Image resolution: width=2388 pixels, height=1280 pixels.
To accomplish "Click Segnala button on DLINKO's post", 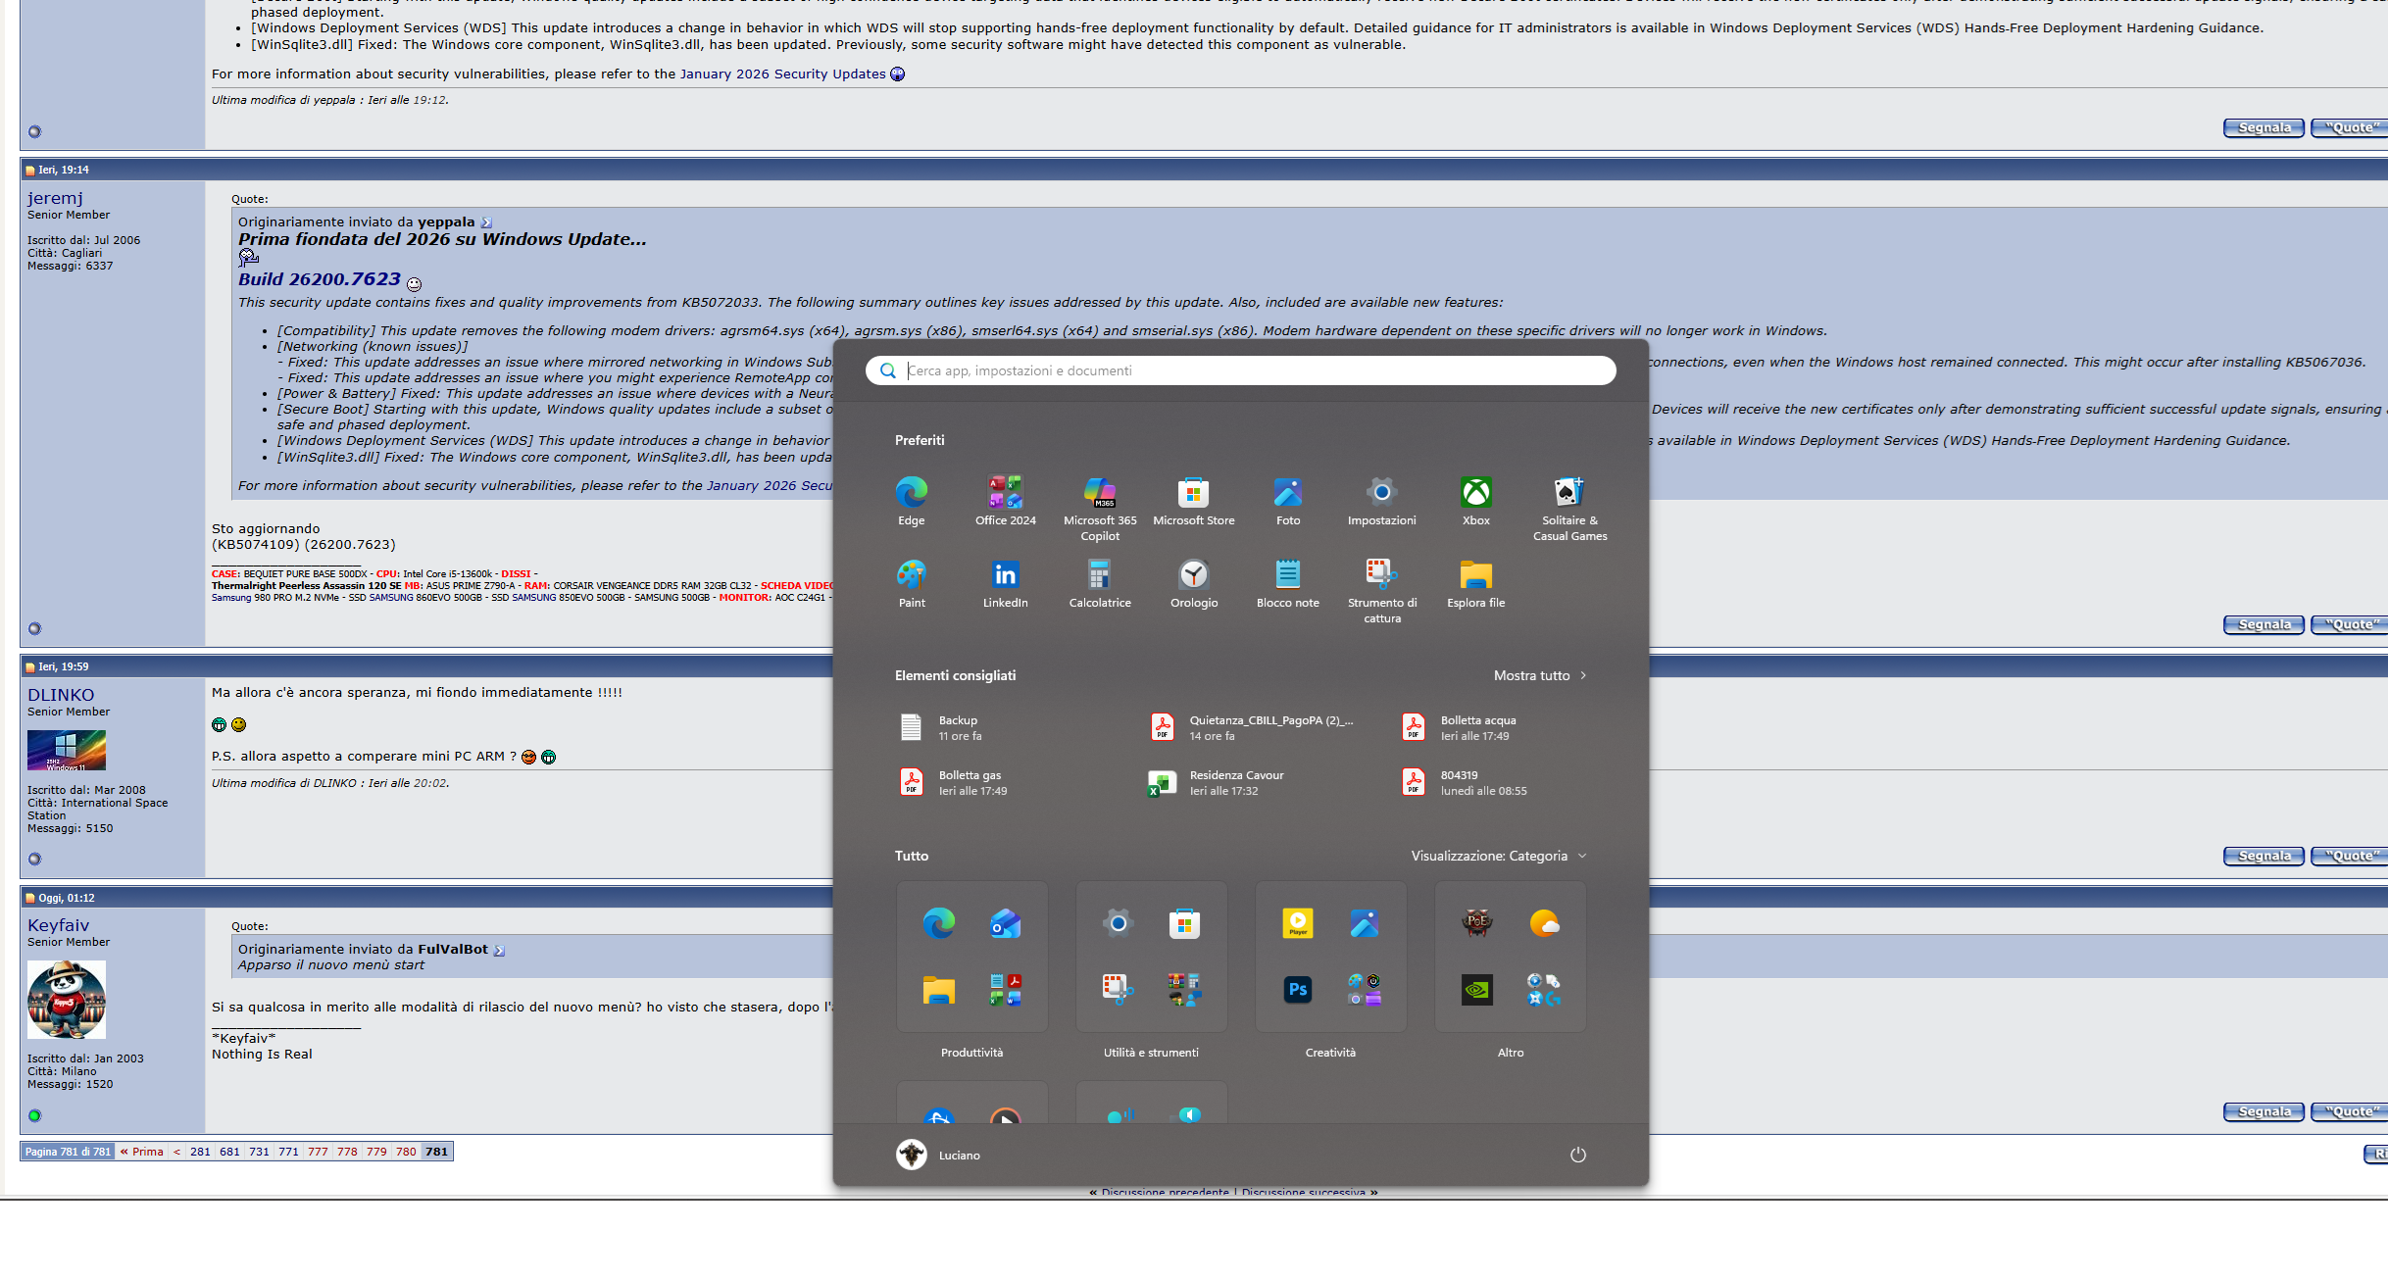I will pos(2263,856).
